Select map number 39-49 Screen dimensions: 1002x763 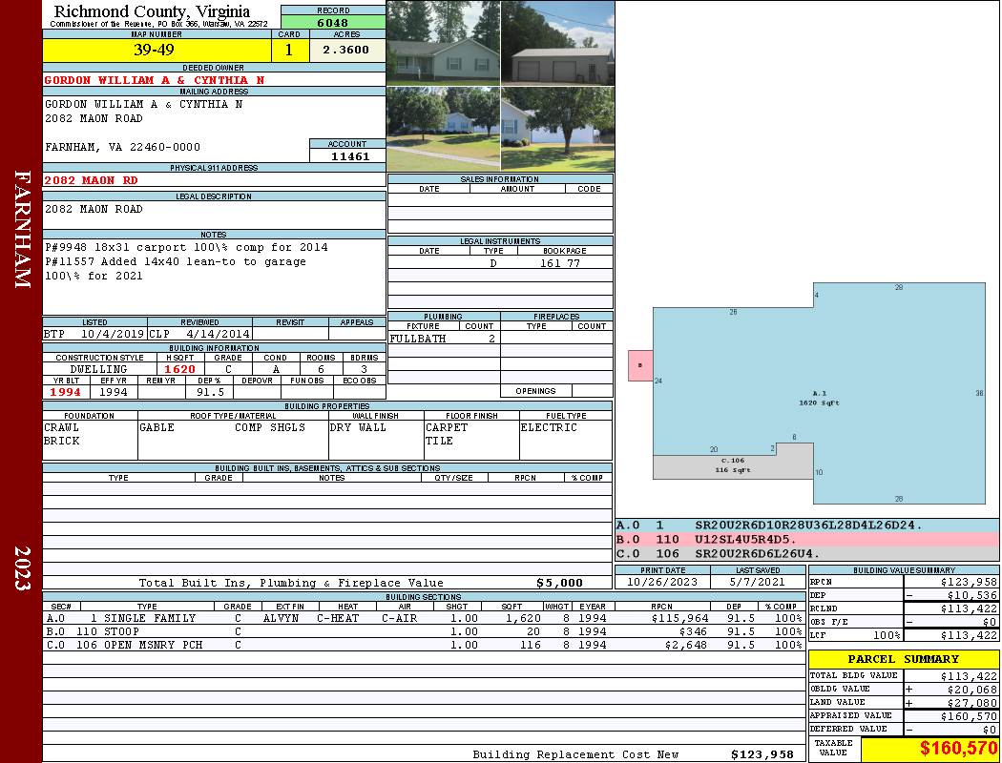tap(154, 50)
